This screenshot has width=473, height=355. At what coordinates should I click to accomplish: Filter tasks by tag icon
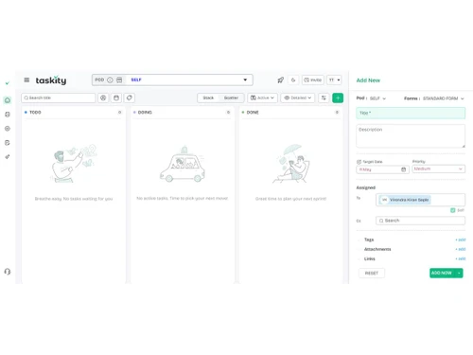(130, 98)
